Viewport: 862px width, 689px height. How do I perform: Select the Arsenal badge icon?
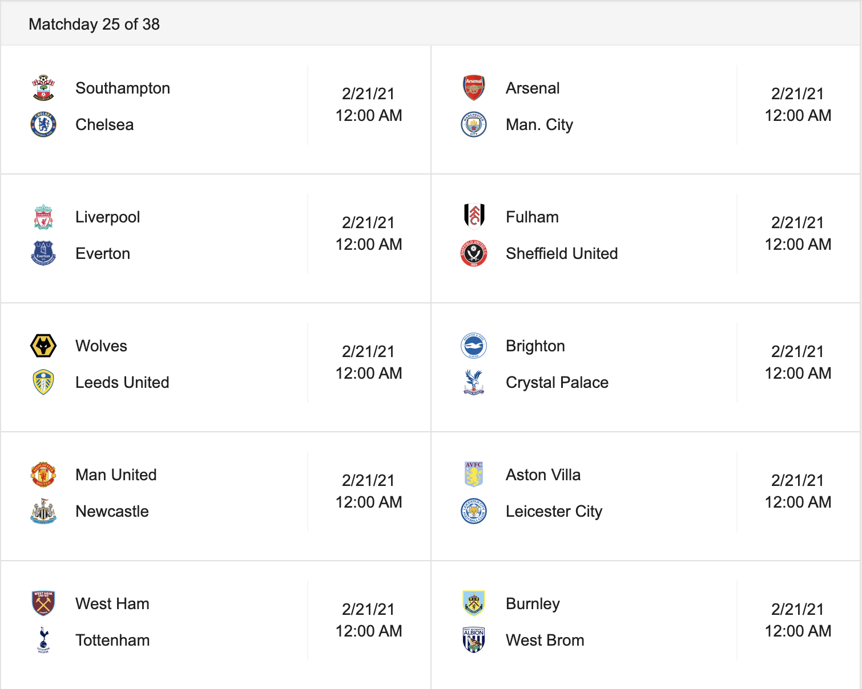pos(474,88)
